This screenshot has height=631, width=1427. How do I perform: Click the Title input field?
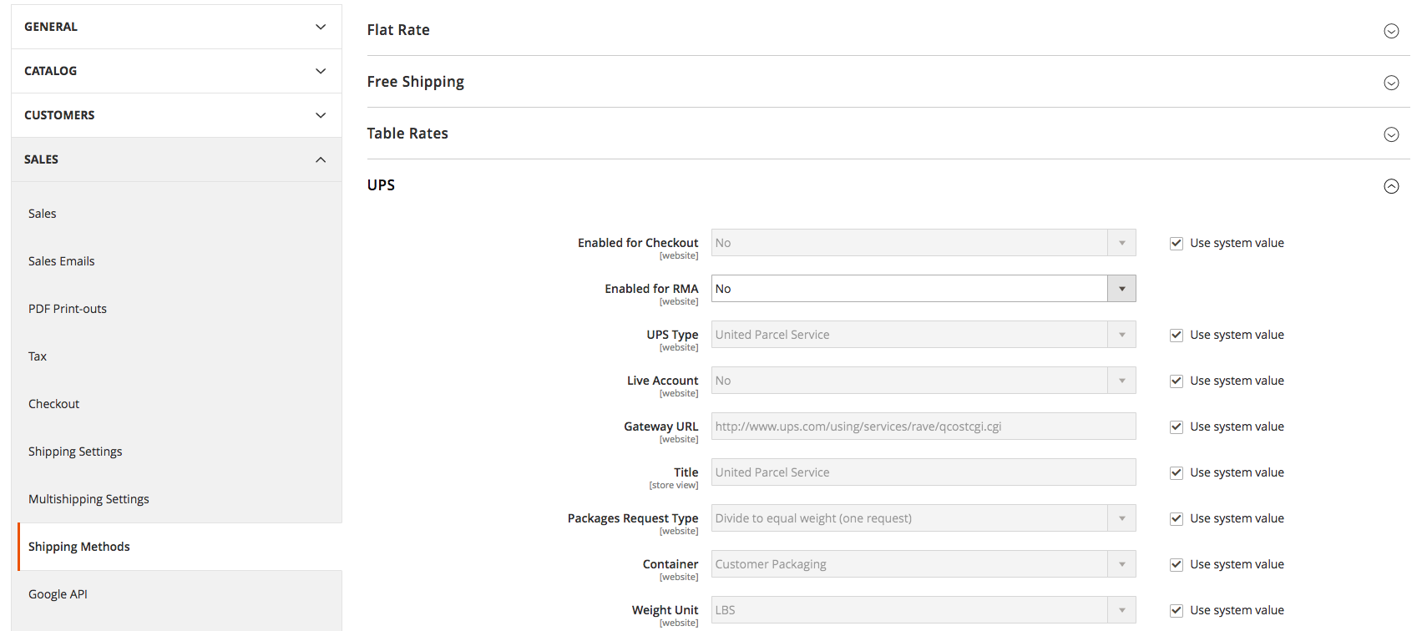[x=924, y=472]
